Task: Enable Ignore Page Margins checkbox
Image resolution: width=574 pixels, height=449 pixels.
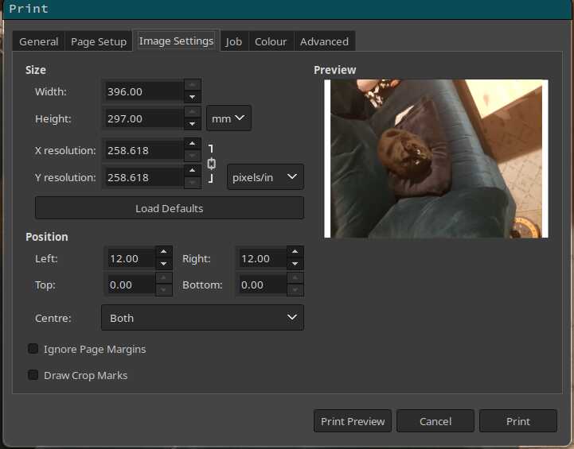Action: (33, 349)
